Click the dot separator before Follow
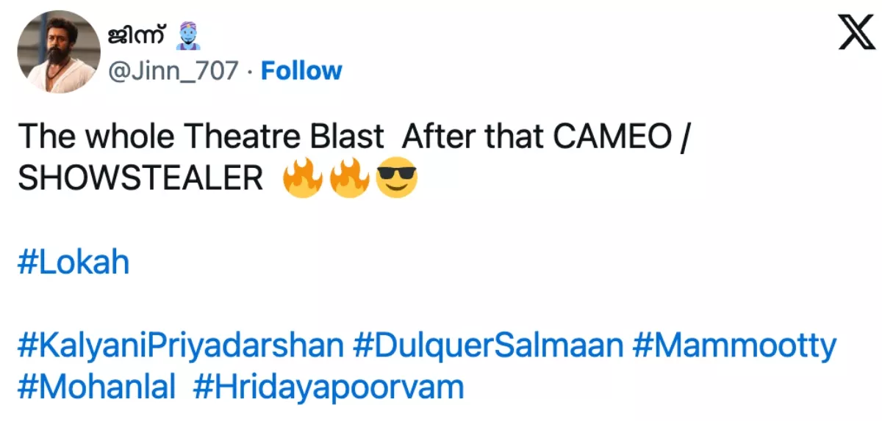The width and height of the screenshot is (882, 421). [250, 71]
